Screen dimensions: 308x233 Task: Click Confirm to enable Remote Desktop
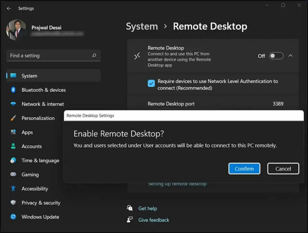[244, 169]
